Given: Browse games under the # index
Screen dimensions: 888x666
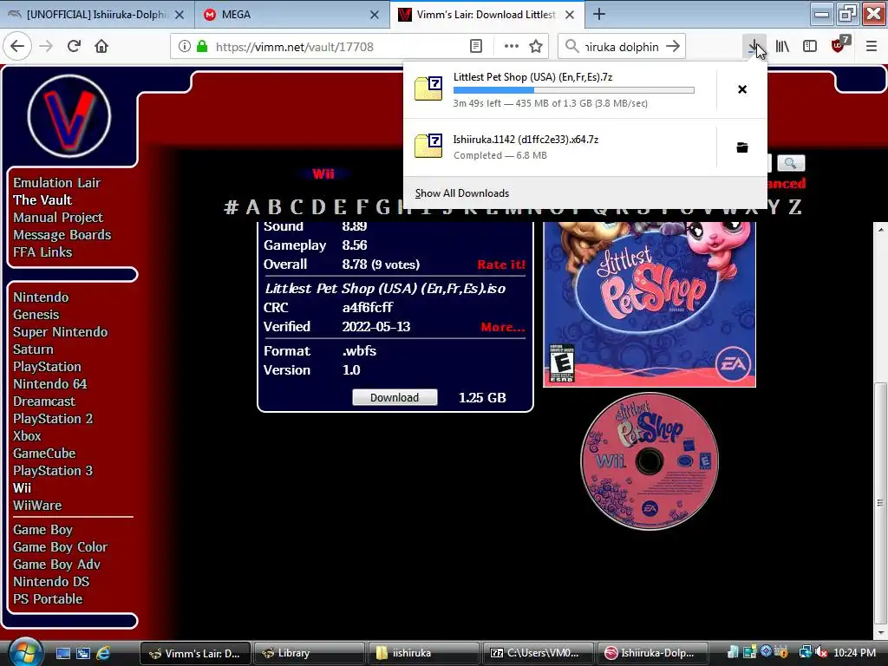Looking at the screenshot, I should click(x=231, y=206).
